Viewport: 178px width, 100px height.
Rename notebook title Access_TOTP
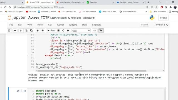coord(39,17)
